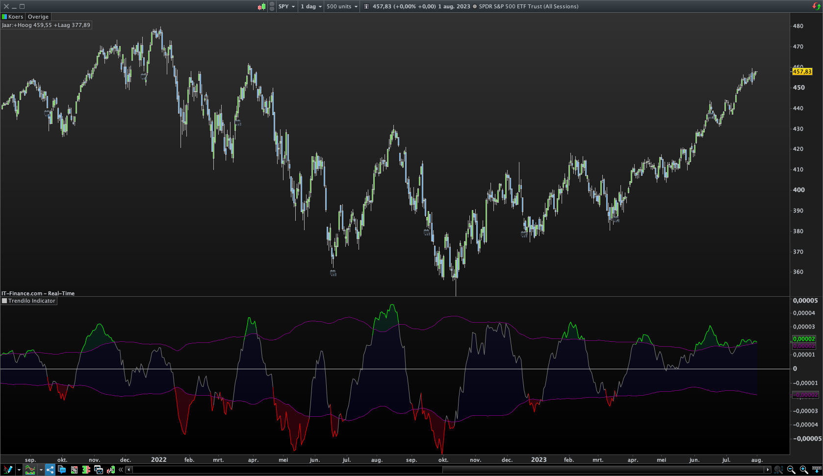Open the indicators chart icon

(30, 470)
